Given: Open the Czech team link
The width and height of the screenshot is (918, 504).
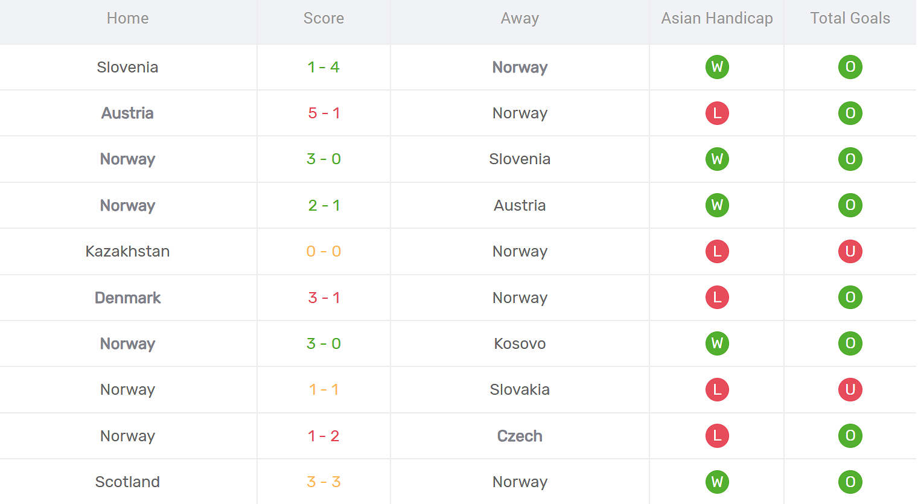Looking at the screenshot, I should 520,436.
